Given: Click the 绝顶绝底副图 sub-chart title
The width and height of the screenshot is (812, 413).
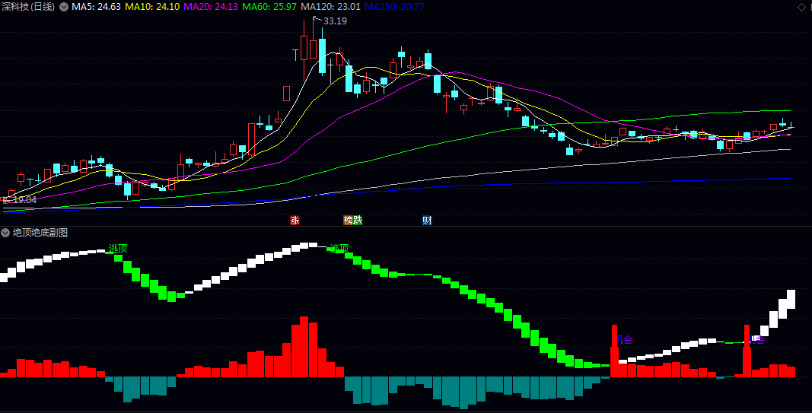Looking at the screenshot, I should (40, 233).
